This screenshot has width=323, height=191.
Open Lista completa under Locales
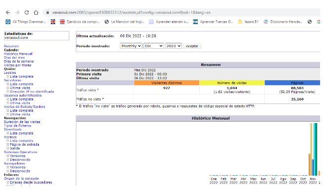pos(21,76)
